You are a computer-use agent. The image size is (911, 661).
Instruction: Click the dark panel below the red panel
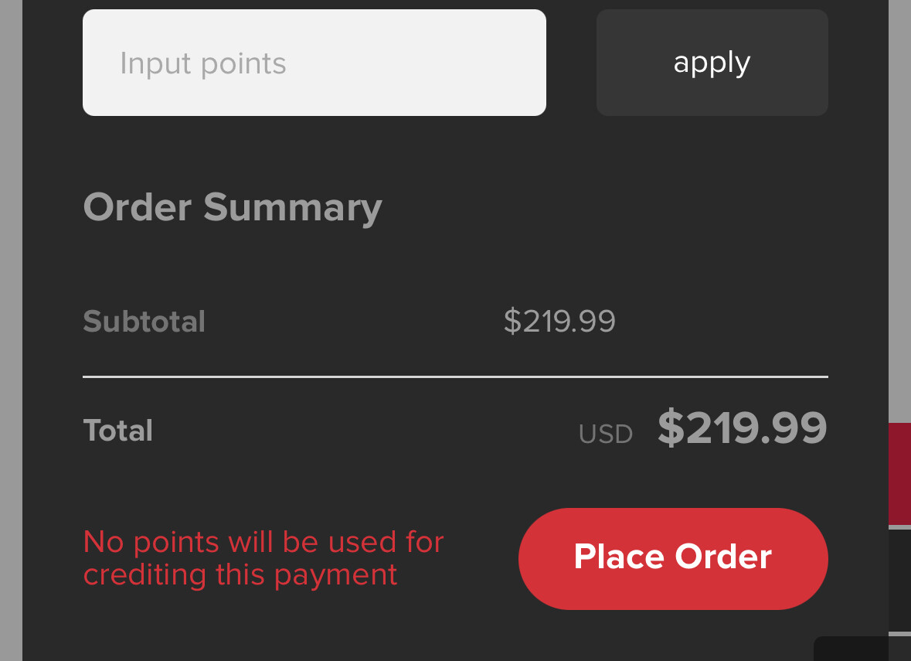tap(899, 580)
